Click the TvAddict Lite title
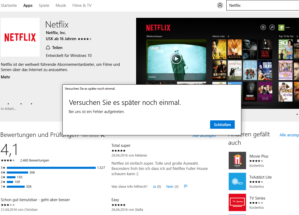 pos(260,177)
